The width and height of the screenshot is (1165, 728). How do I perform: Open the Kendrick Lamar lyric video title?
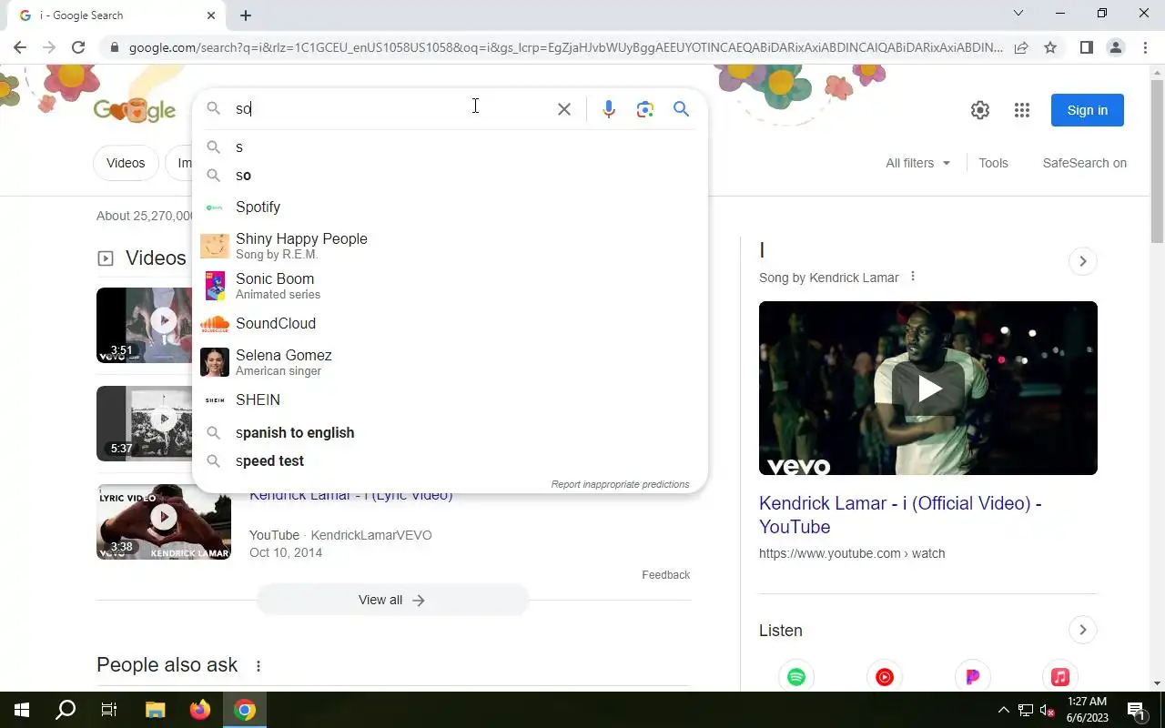pyautogui.click(x=351, y=496)
